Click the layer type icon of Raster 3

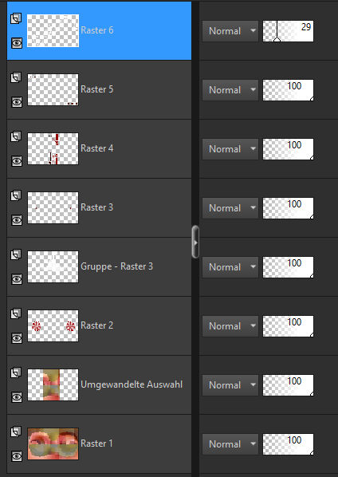point(17,196)
